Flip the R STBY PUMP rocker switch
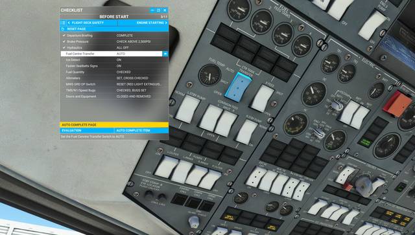 pos(246,131)
